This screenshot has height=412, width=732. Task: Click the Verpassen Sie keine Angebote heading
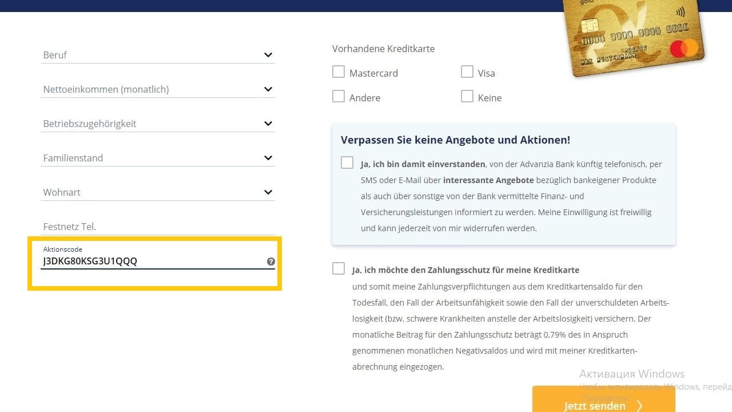coord(455,140)
